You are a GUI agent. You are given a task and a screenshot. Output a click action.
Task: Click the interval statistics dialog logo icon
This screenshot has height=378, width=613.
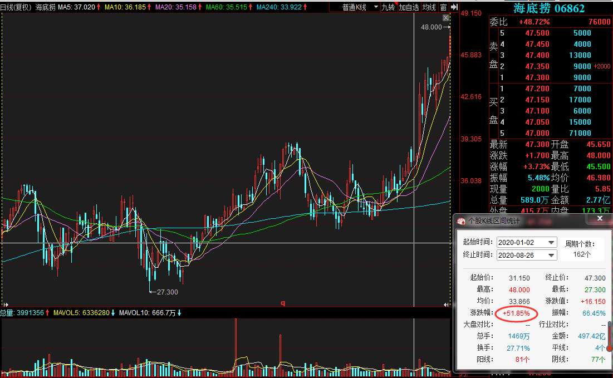[461, 221]
